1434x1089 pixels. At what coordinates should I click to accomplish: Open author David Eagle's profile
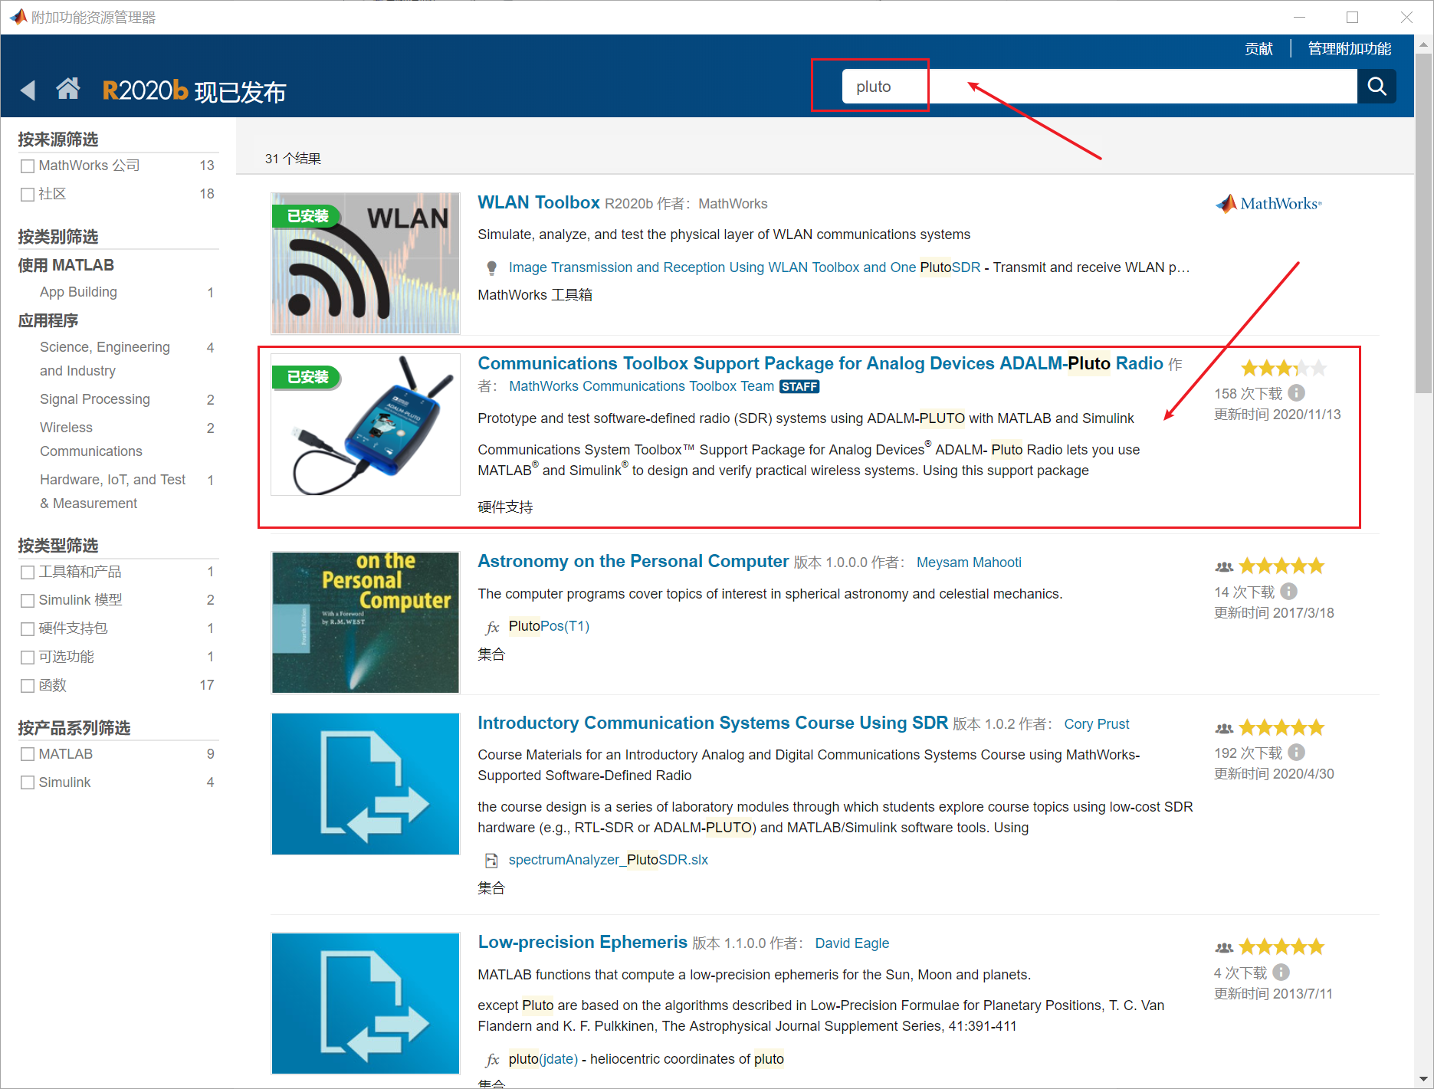(x=852, y=943)
